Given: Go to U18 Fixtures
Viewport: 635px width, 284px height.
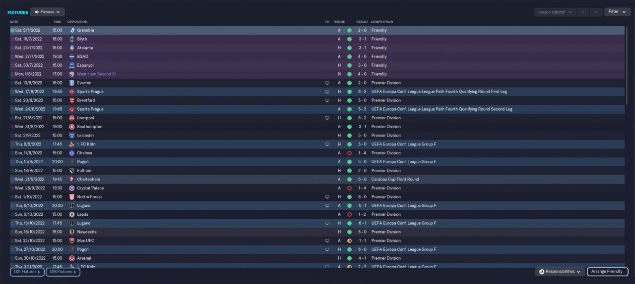Looking at the screenshot, I should 63,272.
